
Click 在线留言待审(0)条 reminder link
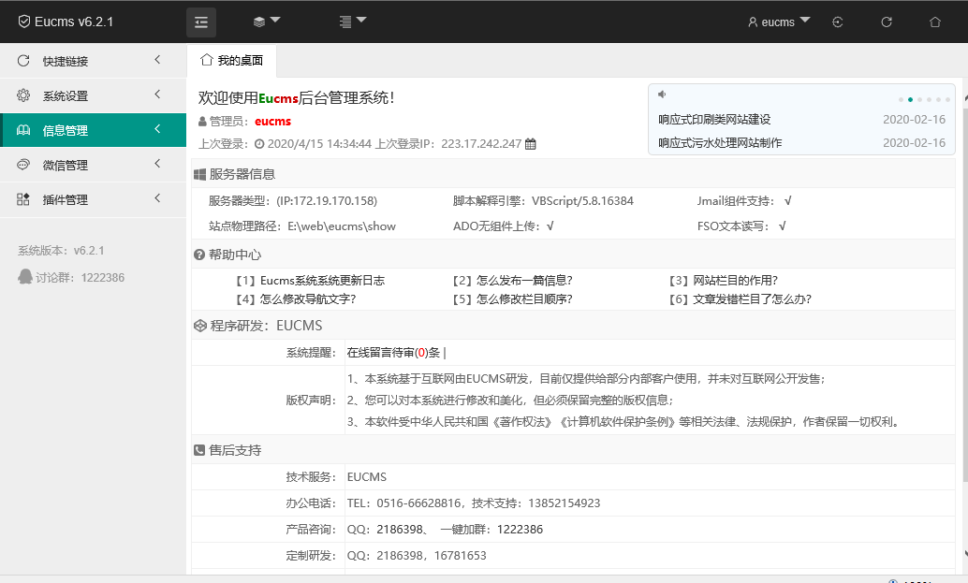point(393,353)
